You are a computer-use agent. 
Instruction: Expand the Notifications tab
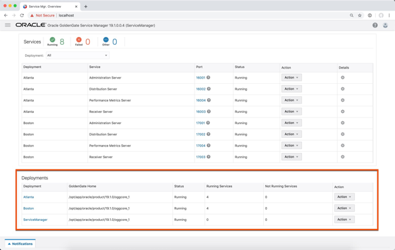pyautogui.click(x=20, y=243)
